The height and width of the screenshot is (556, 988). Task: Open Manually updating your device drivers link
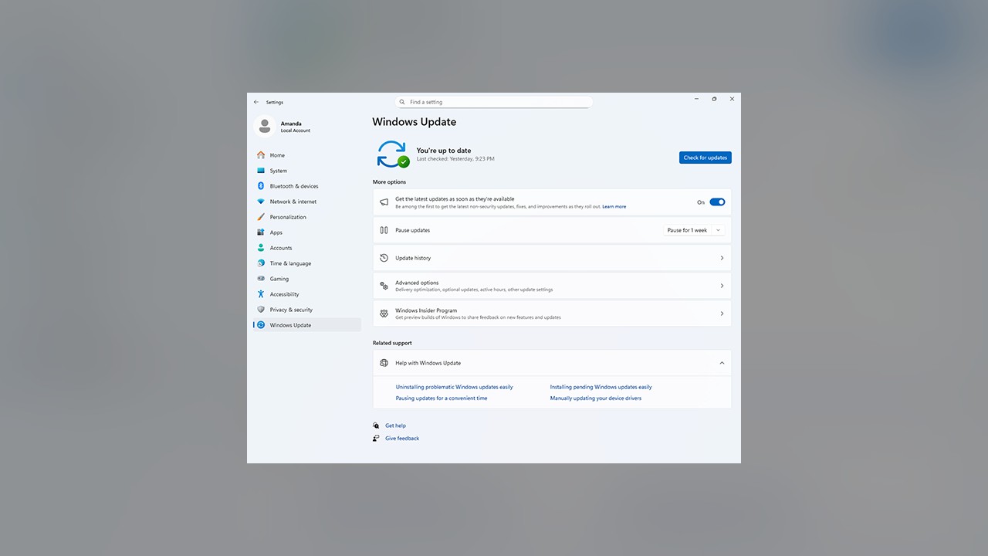596,398
